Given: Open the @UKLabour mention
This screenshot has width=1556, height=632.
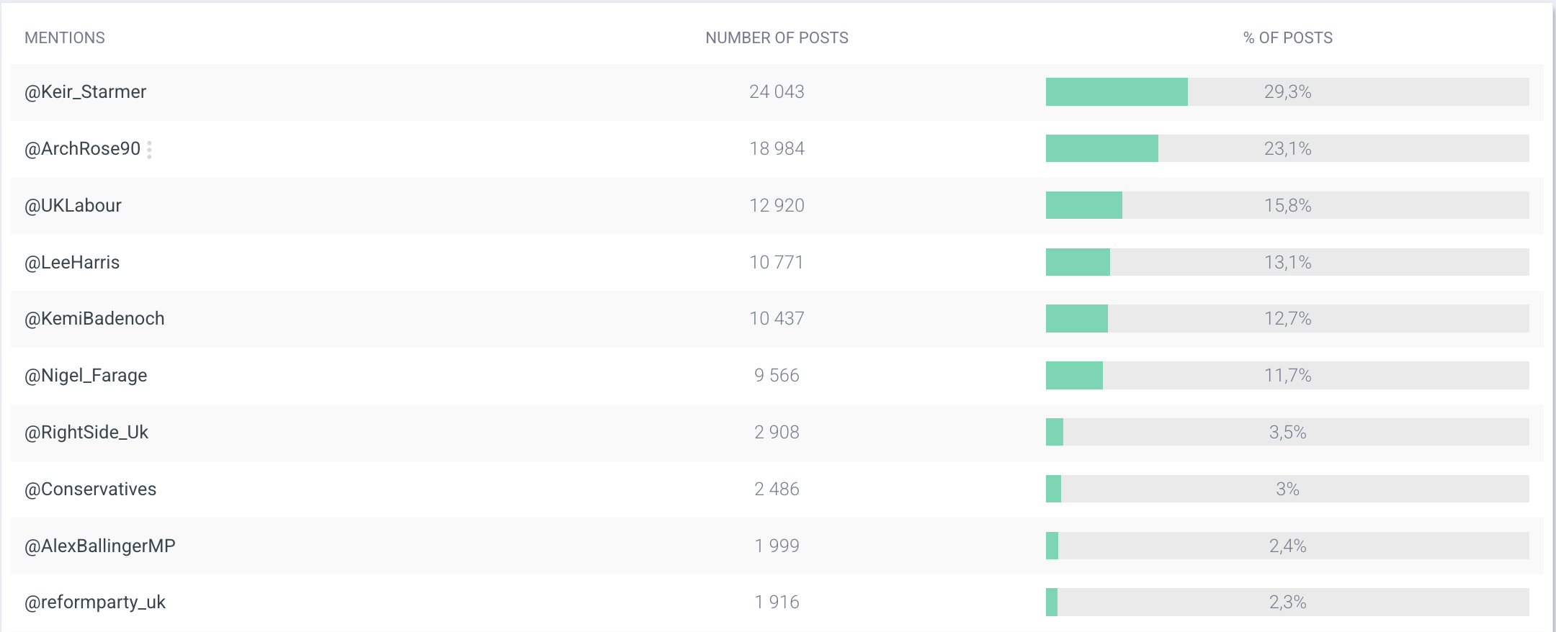Looking at the screenshot, I should (73, 206).
